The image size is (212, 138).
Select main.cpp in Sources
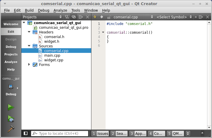tap(52, 55)
